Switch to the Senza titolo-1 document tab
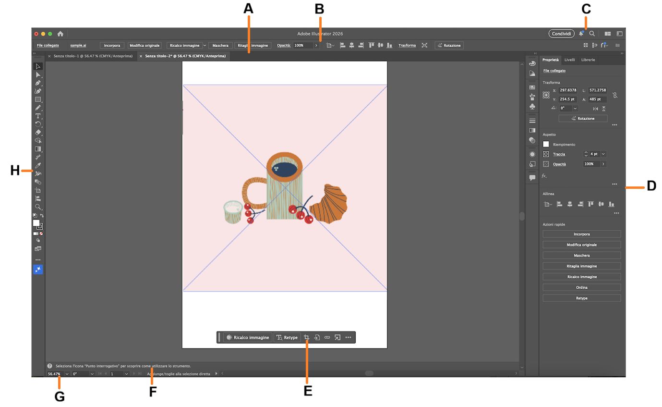The width and height of the screenshot is (662, 407). point(91,56)
